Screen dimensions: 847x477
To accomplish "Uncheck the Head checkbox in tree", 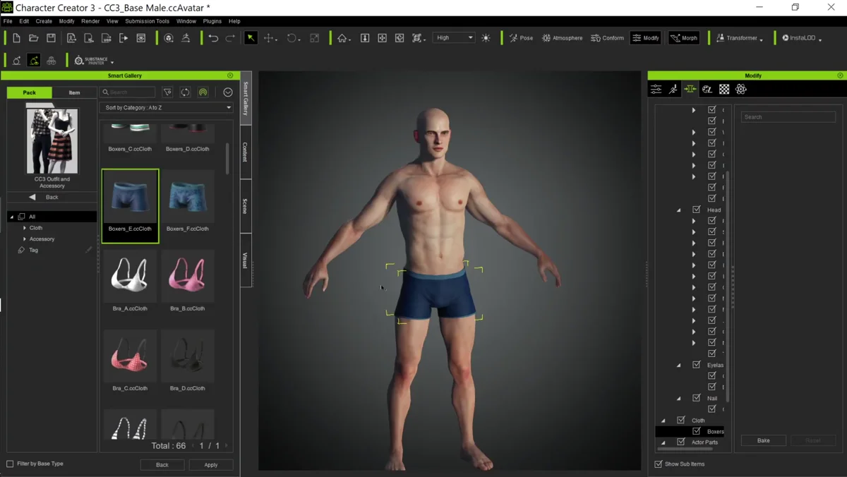I will click(697, 210).
